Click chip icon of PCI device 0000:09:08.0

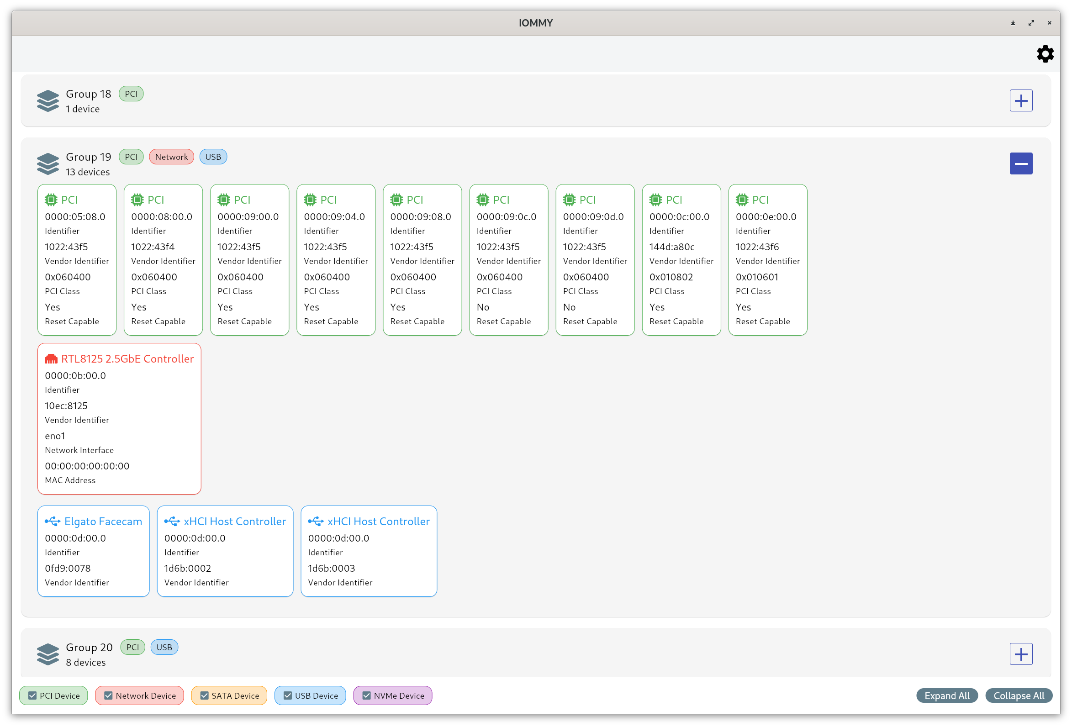pos(396,200)
